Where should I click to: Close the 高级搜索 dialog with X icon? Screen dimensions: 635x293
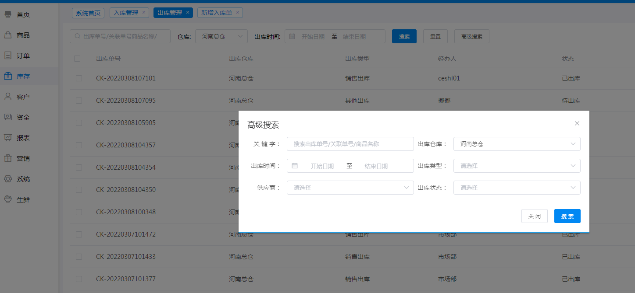577,123
